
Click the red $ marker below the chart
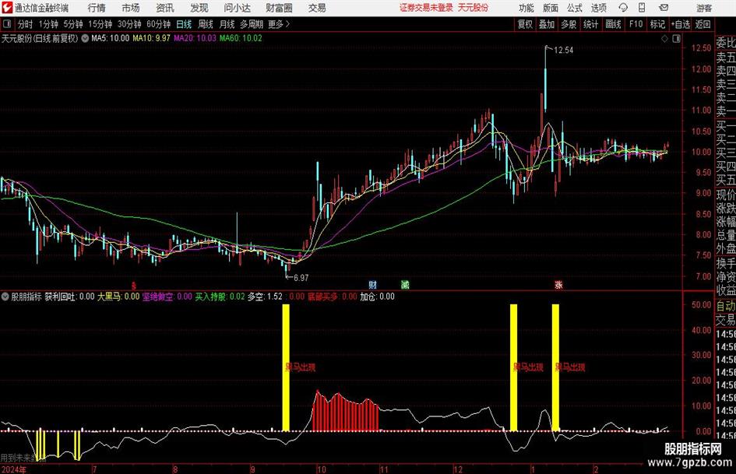134,285
